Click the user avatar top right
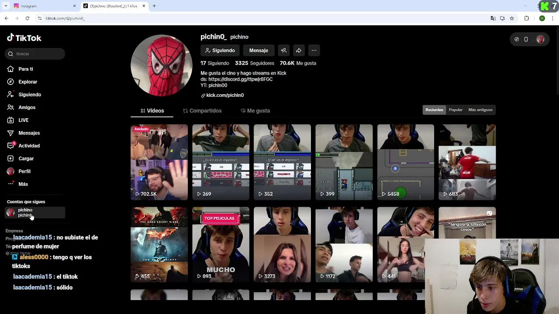The image size is (559, 314). pyautogui.click(x=540, y=39)
